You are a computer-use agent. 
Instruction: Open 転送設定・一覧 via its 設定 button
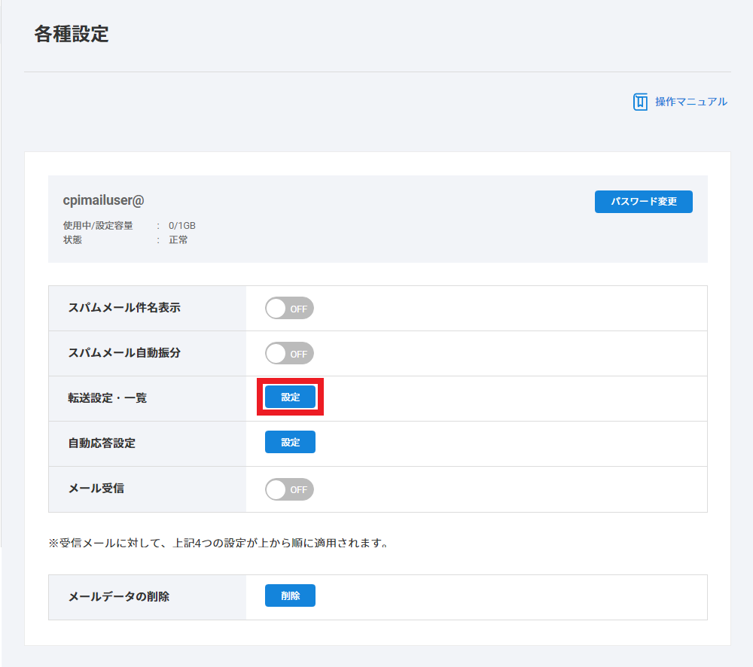(x=290, y=397)
